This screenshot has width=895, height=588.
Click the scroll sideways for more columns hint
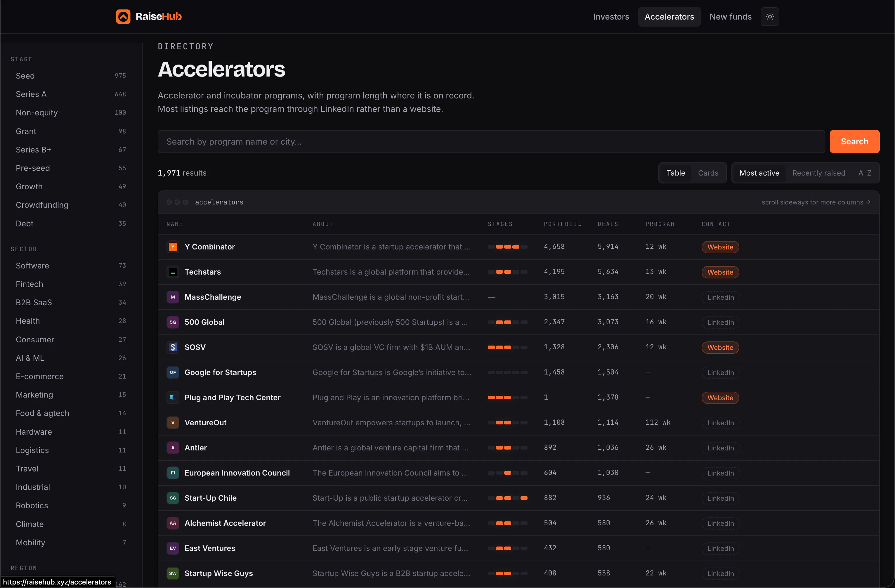[816, 202]
